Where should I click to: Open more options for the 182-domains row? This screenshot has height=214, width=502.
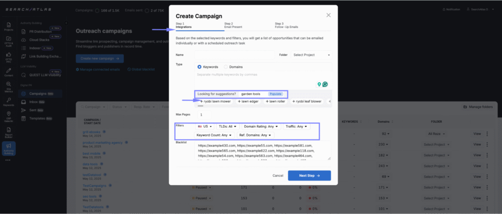coord(487,155)
